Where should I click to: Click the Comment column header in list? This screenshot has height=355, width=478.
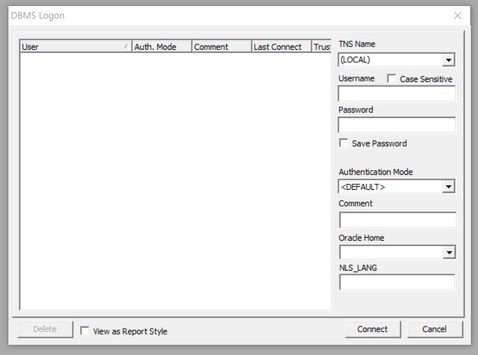pyautogui.click(x=221, y=47)
